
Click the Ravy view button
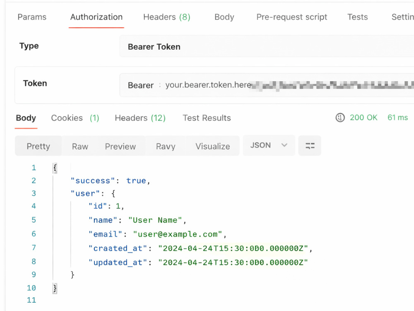click(166, 146)
